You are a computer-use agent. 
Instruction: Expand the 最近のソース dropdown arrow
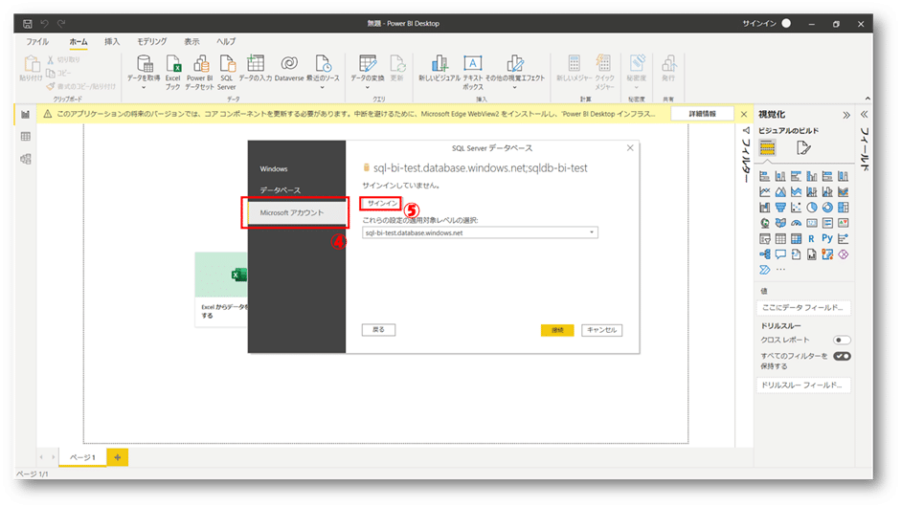pos(323,87)
